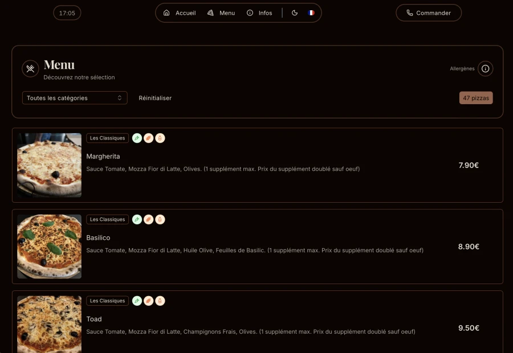Switch language via the French flag
This screenshot has height=353, width=513.
311,13
